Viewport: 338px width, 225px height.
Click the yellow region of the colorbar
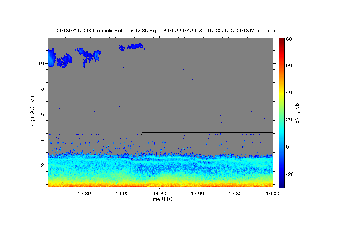click(x=282, y=94)
